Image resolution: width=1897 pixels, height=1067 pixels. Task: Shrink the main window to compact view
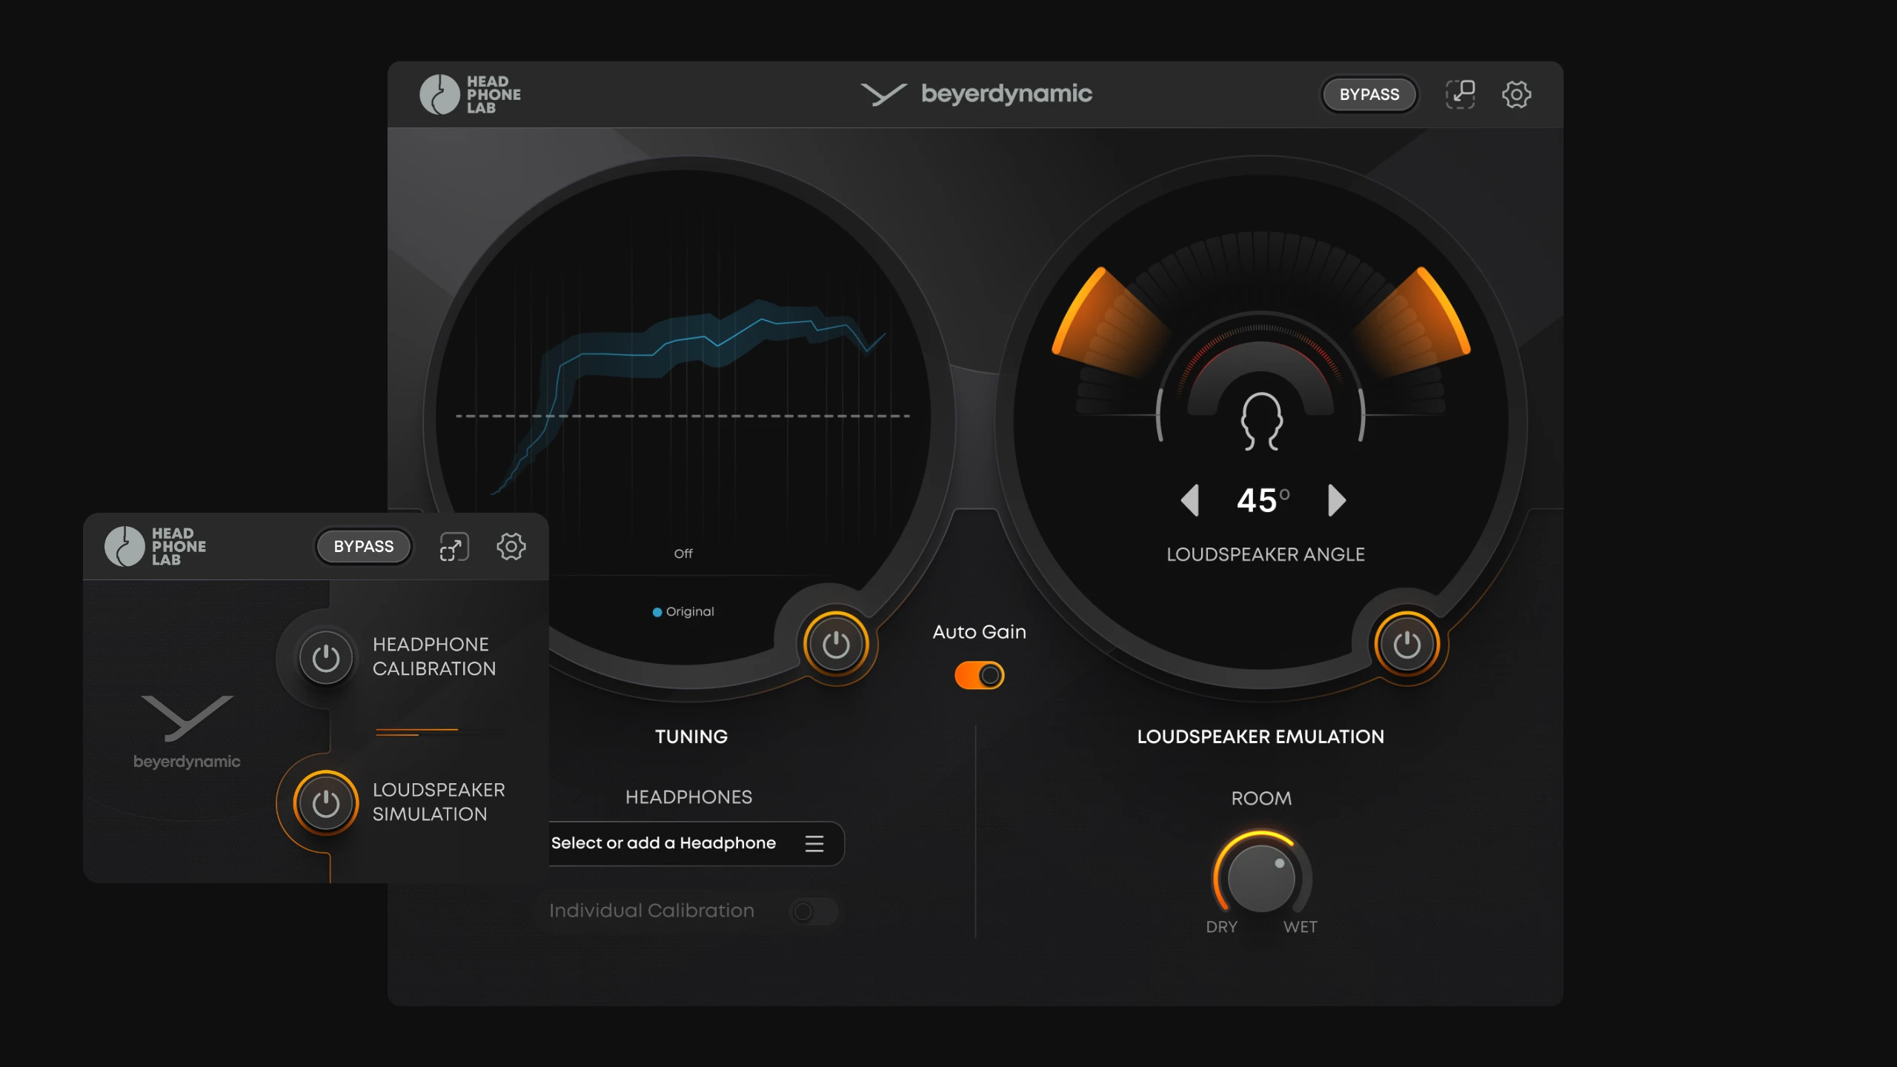coord(1461,95)
